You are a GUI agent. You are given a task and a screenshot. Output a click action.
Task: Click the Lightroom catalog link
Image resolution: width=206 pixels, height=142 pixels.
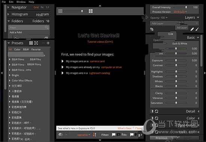pos(100,73)
